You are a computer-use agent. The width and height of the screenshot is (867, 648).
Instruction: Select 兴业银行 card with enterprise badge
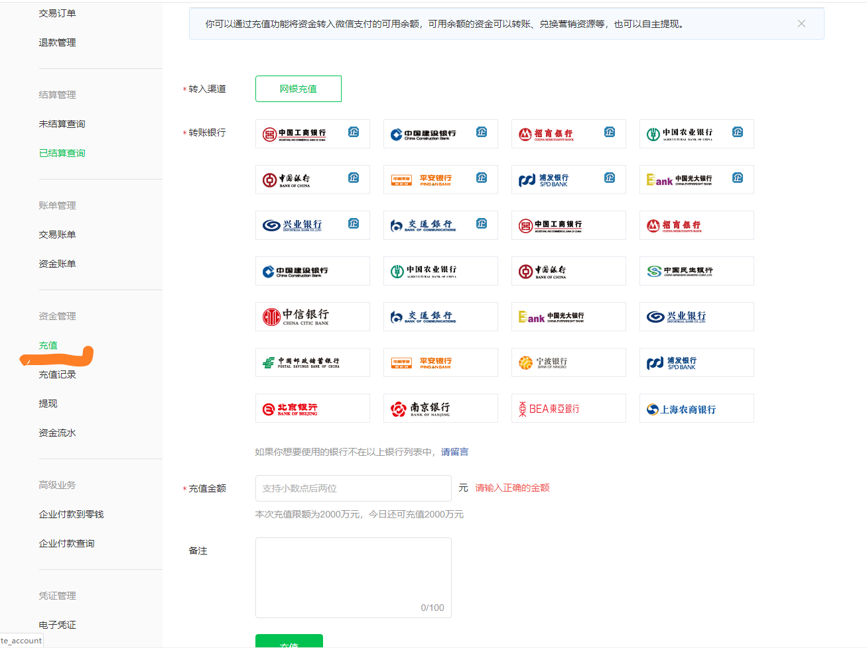[312, 225]
